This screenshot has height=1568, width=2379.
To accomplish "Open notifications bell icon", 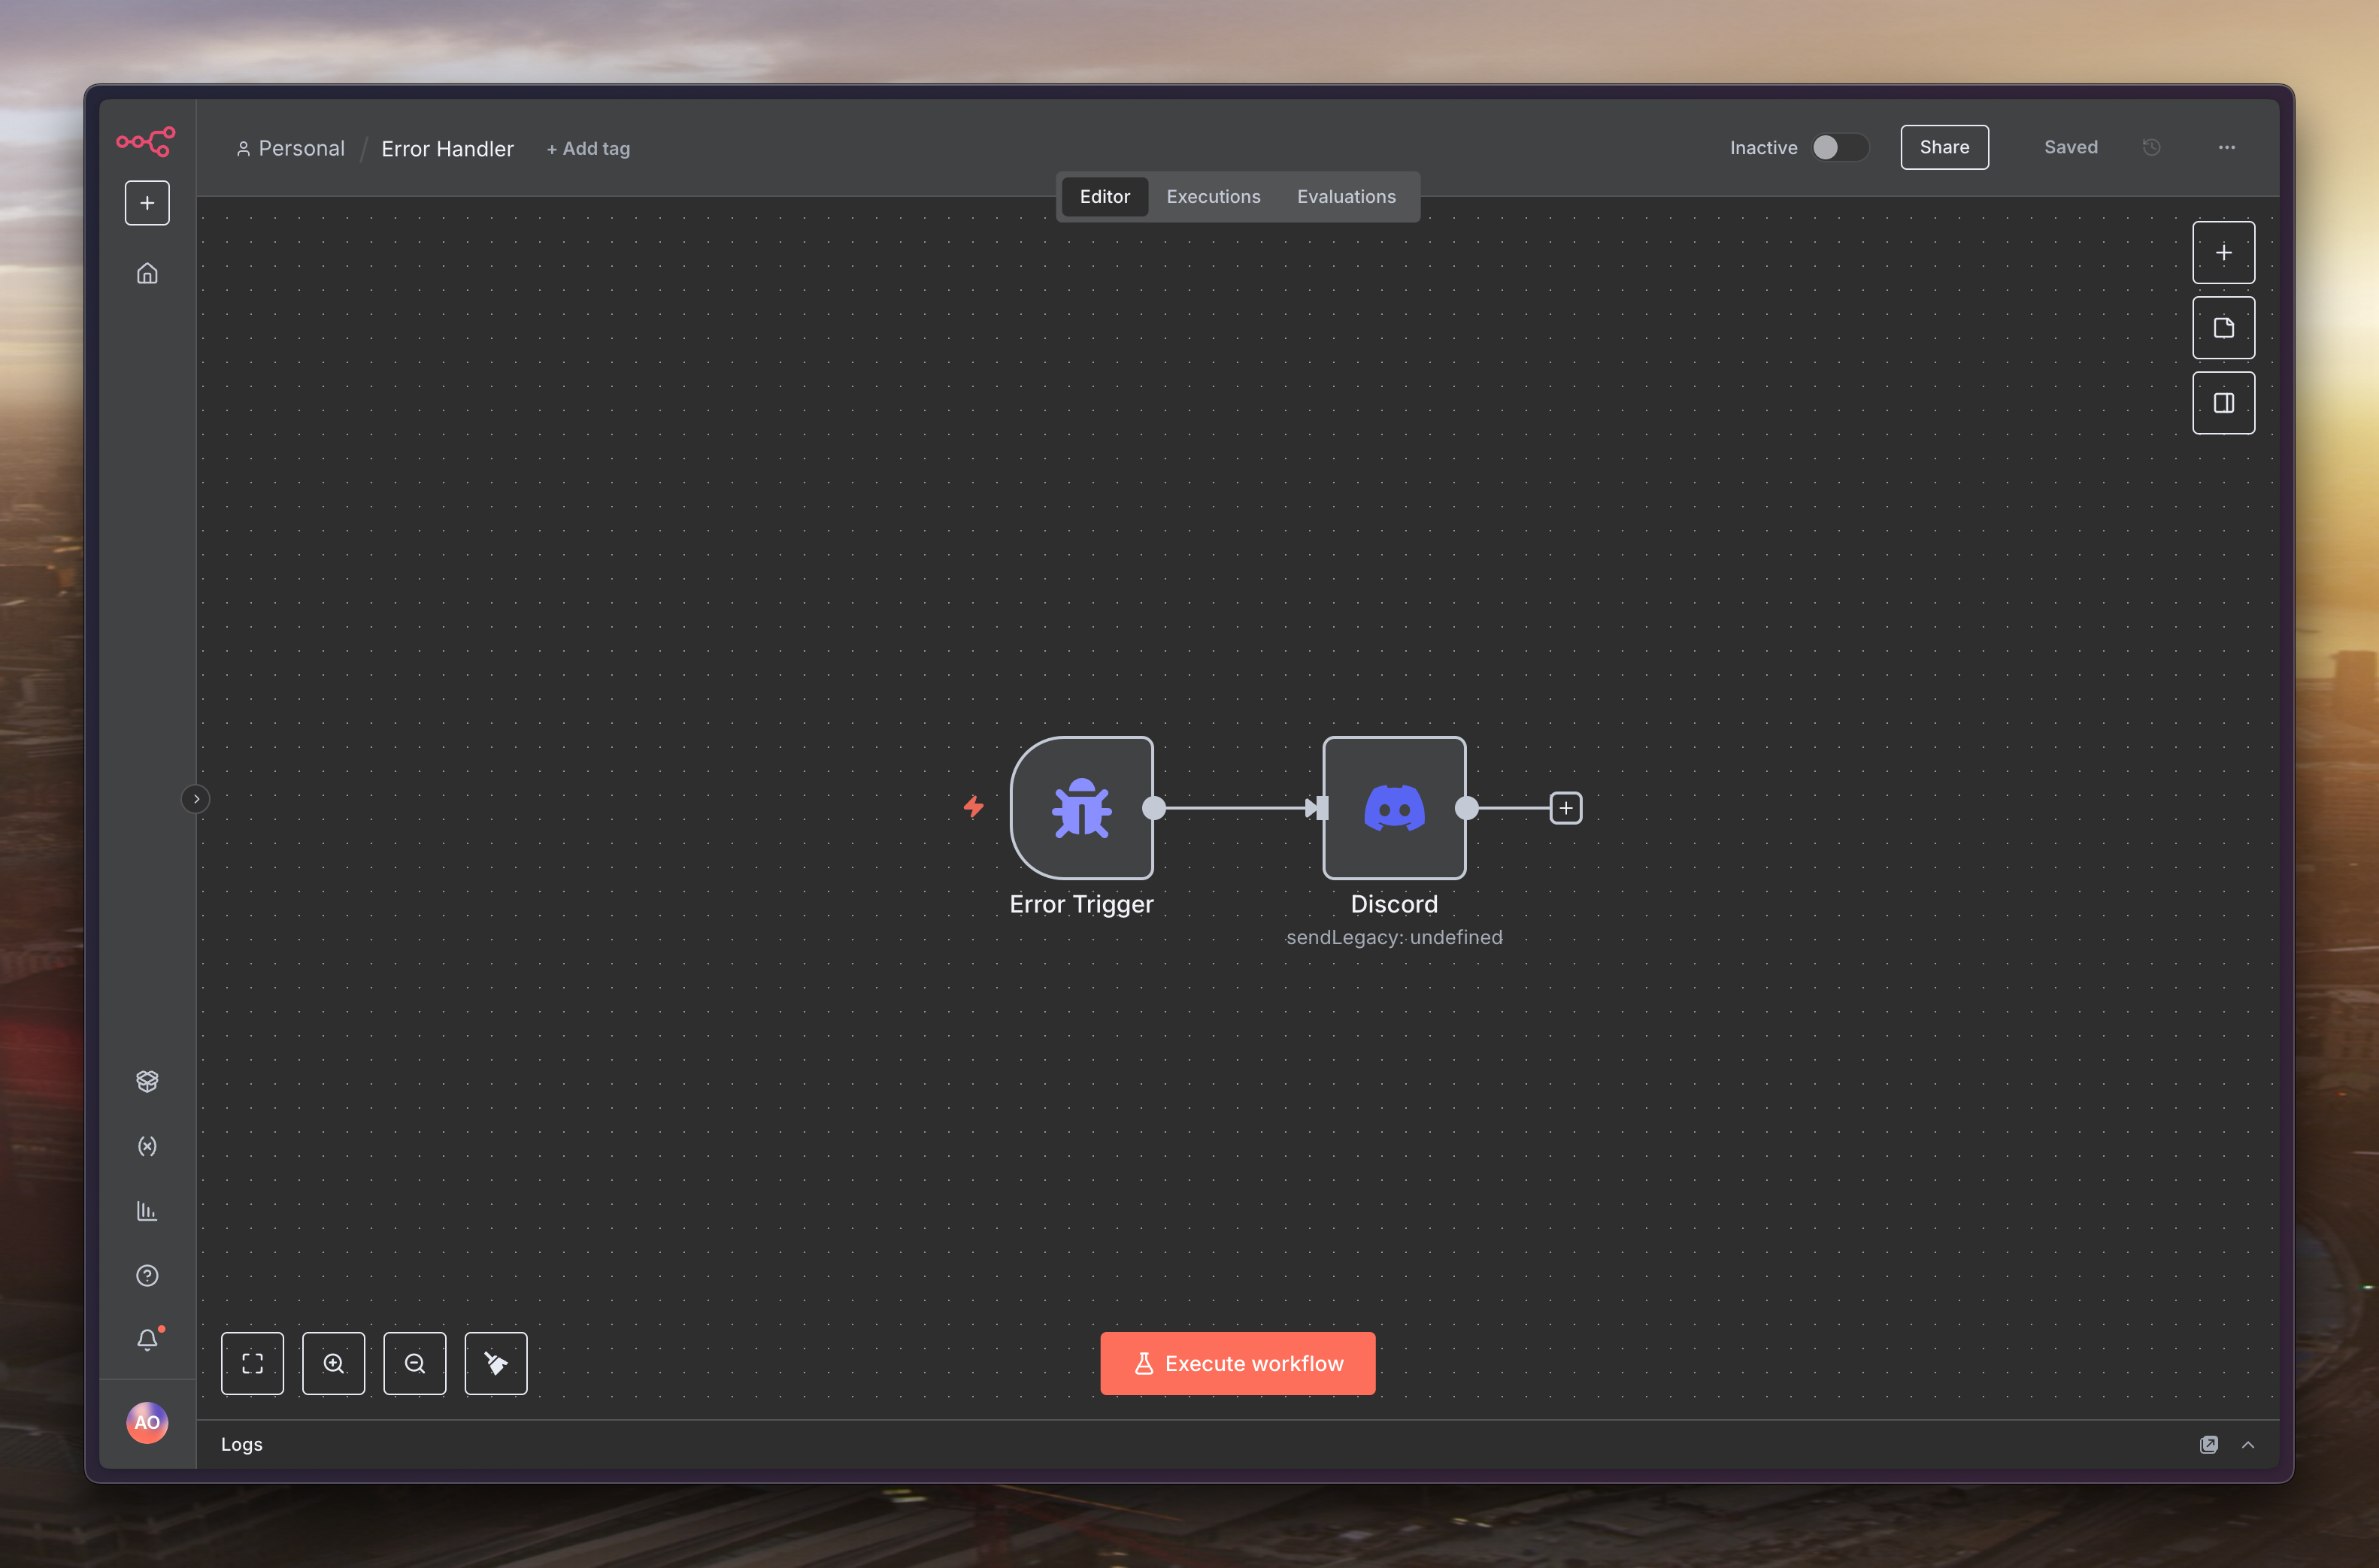I will pos(147,1339).
